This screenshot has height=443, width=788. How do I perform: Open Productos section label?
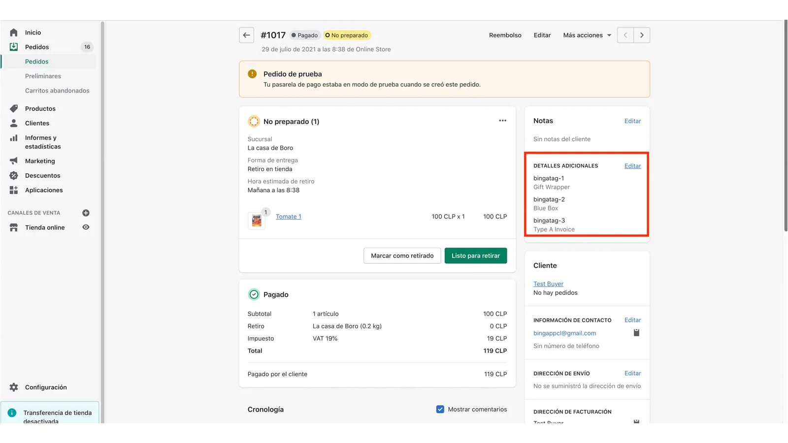[x=40, y=108]
